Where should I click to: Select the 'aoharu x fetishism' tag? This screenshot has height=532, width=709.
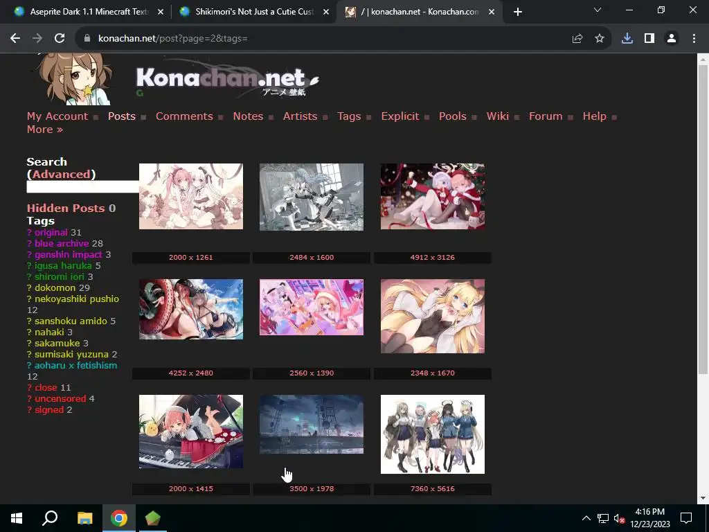coord(76,366)
